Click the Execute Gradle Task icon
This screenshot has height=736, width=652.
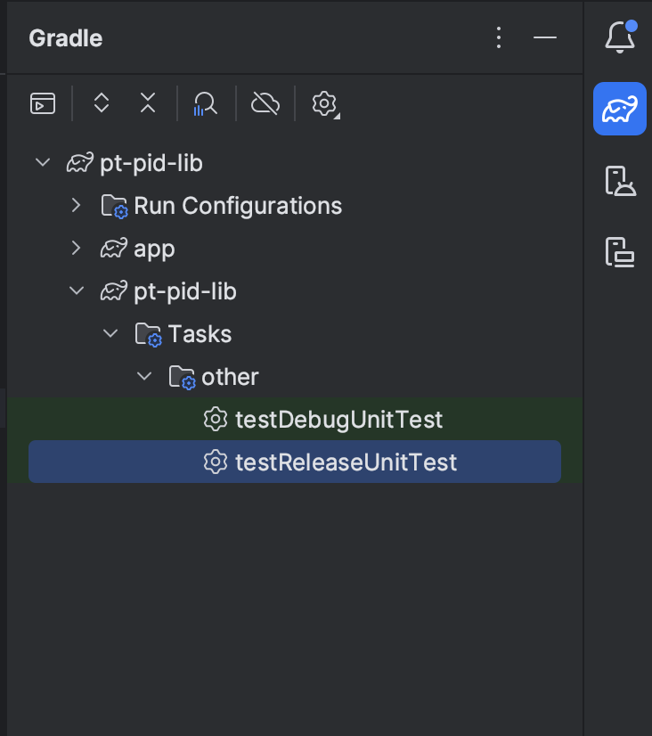coord(43,103)
